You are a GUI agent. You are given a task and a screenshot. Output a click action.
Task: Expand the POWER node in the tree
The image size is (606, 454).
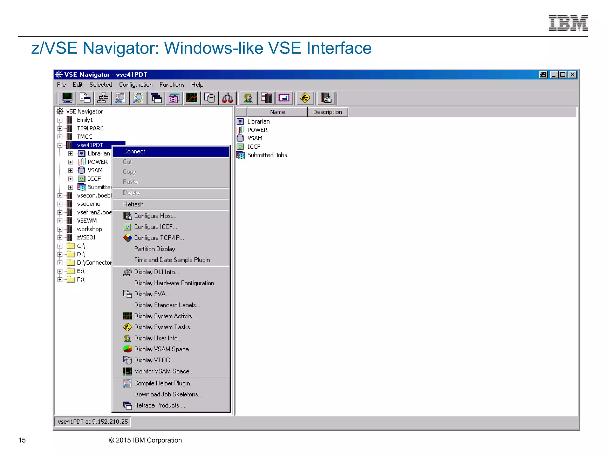tap(71, 162)
